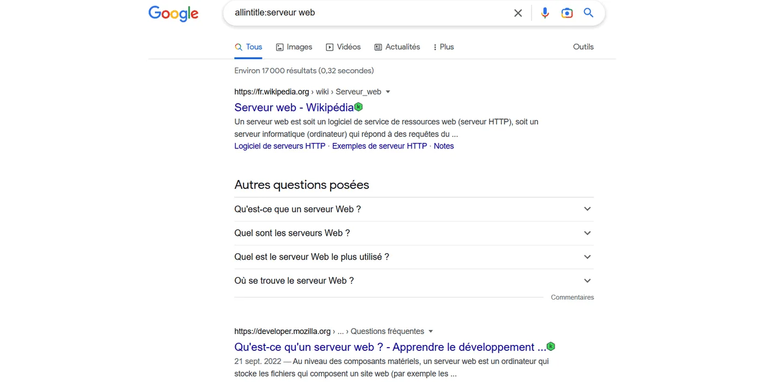The height and width of the screenshot is (382, 764).
Task: Open the Images tab
Action: click(294, 47)
